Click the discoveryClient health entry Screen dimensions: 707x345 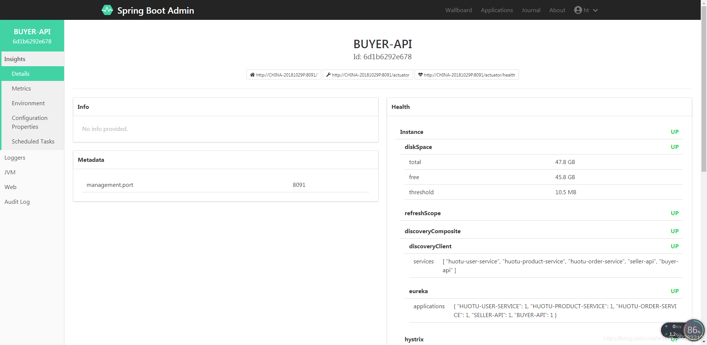pyautogui.click(x=544, y=246)
